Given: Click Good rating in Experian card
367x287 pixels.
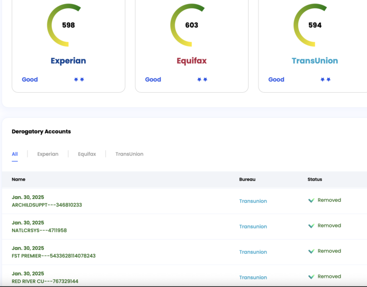Looking at the screenshot, I should 30,80.
